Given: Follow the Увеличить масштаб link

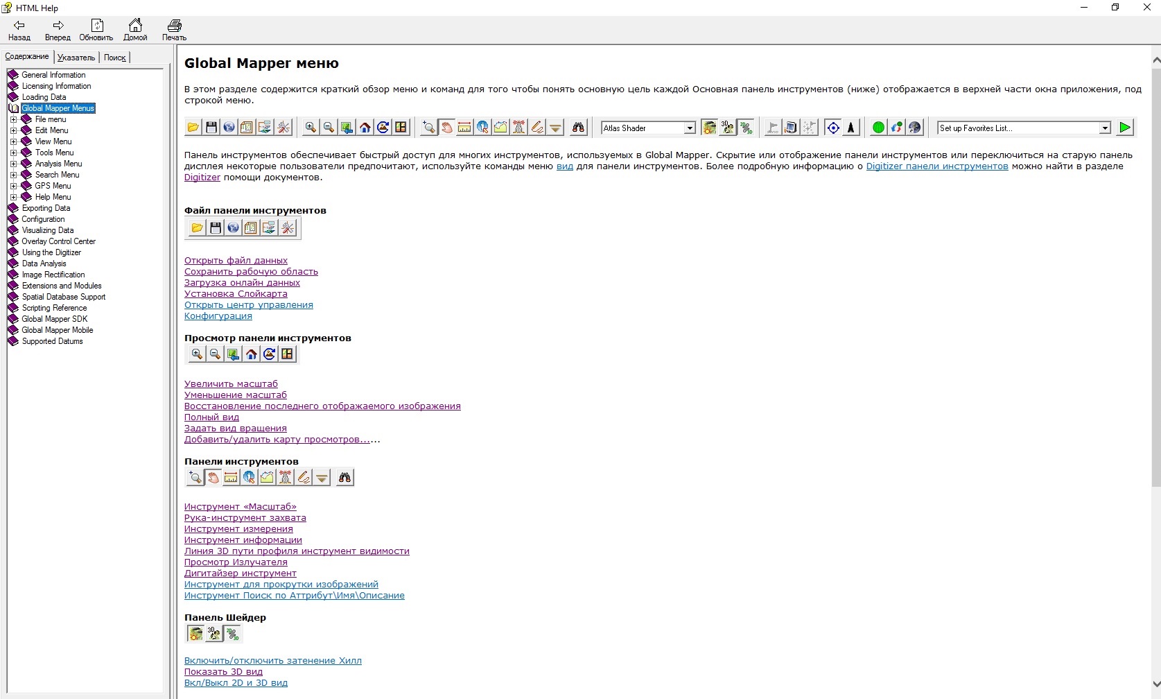Looking at the screenshot, I should pos(231,384).
